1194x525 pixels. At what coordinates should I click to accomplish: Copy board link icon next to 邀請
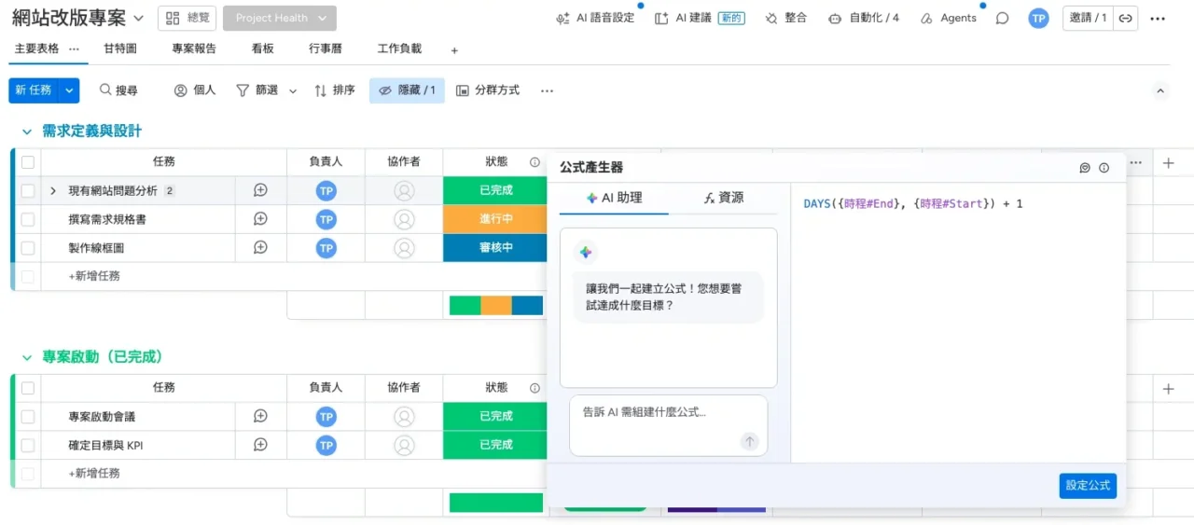[1126, 18]
